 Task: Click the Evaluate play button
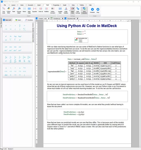point(92,10)
